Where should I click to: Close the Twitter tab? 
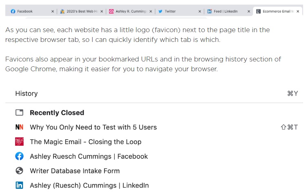tap(199, 11)
